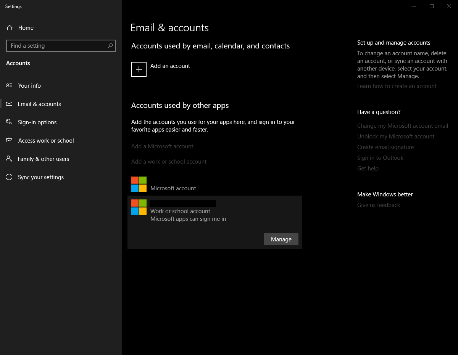Click inside the Find a setting search box
The width and height of the screenshot is (458, 355).
click(x=57, y=46)
